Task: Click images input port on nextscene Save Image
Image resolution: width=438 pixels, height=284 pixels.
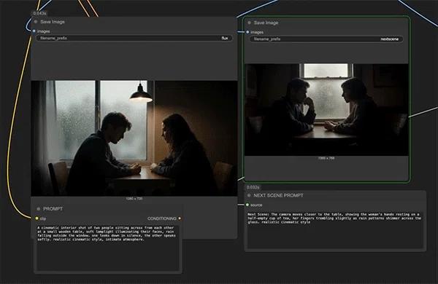Action: (247, 32)
